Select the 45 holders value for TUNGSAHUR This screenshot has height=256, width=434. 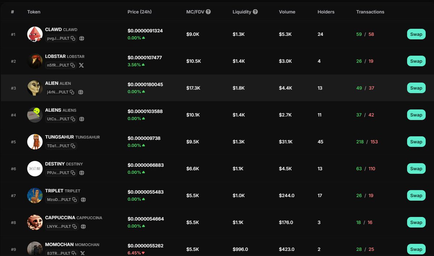click(320, 141)
